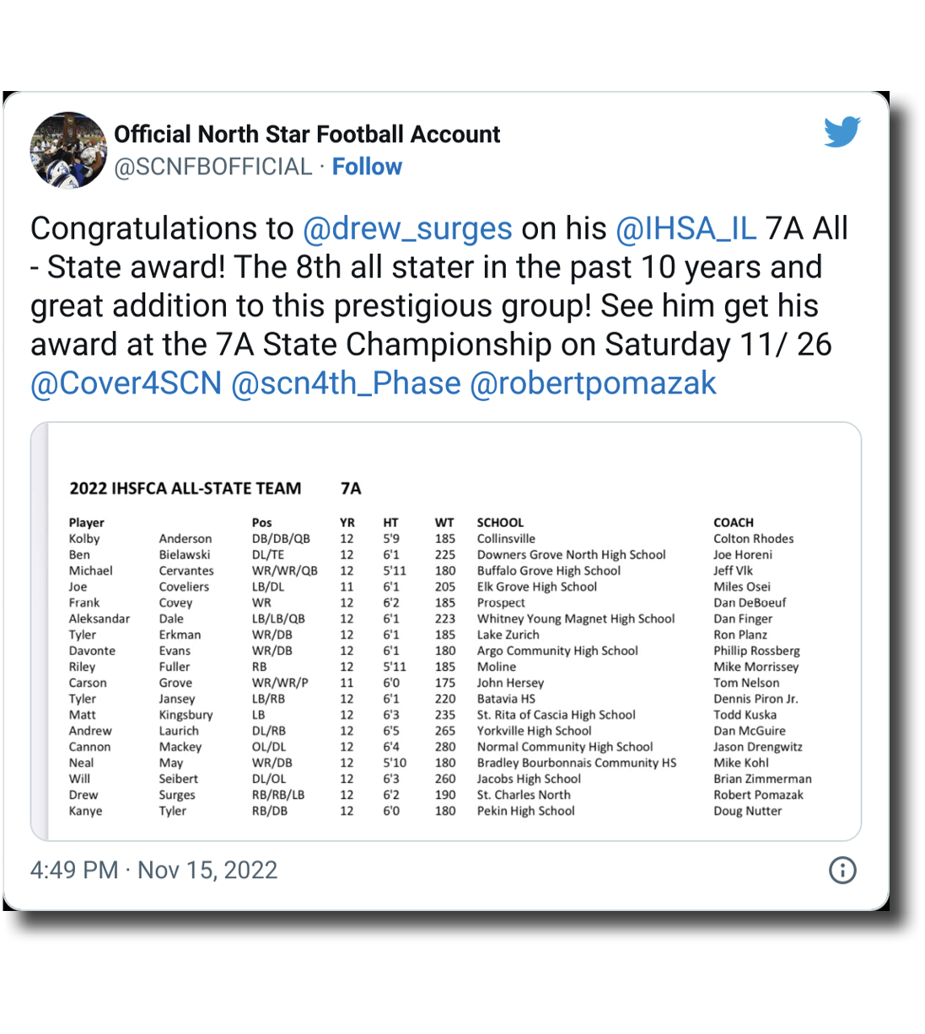Follow the SCNFBOFFICIAL account

point(367,167)
